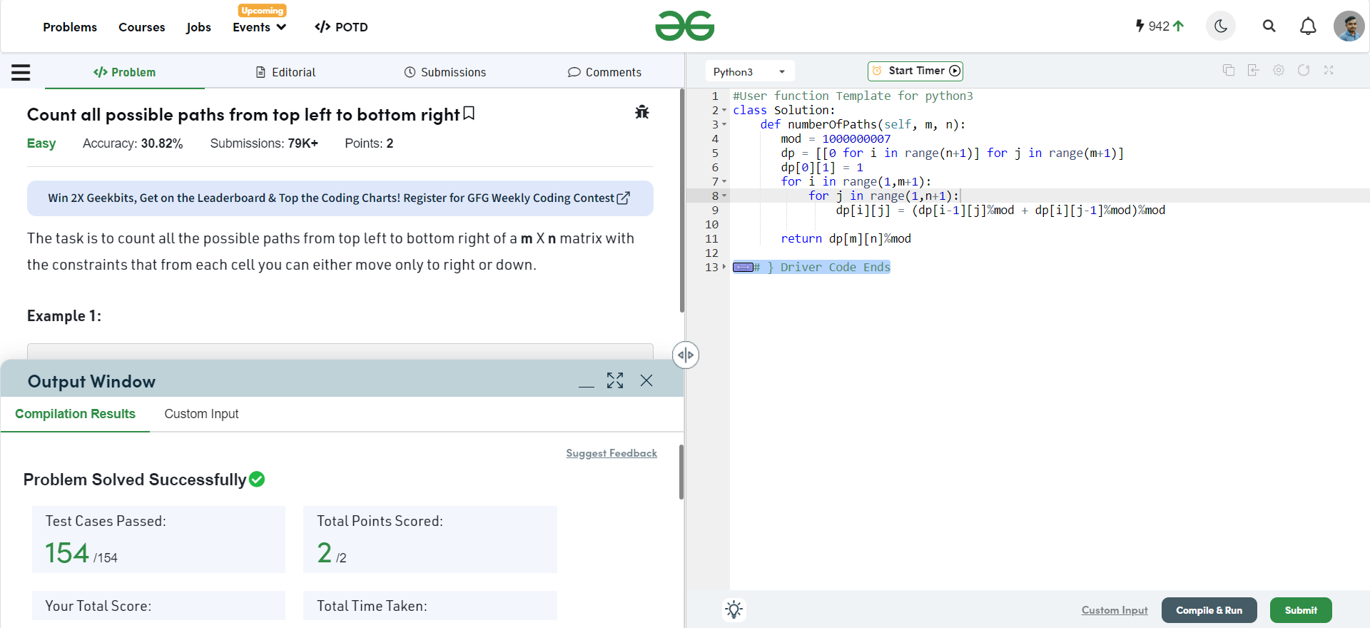
Task: Open the hamburger sidebar menu
Action: tap(21, 72)
